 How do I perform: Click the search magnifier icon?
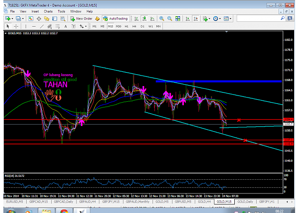click(283, 18)
